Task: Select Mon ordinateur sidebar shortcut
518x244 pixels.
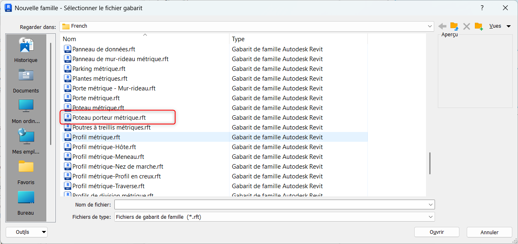Action: pos(26,111)
